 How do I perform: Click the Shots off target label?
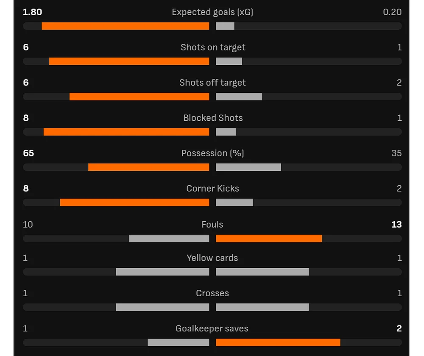click(212, 83)
